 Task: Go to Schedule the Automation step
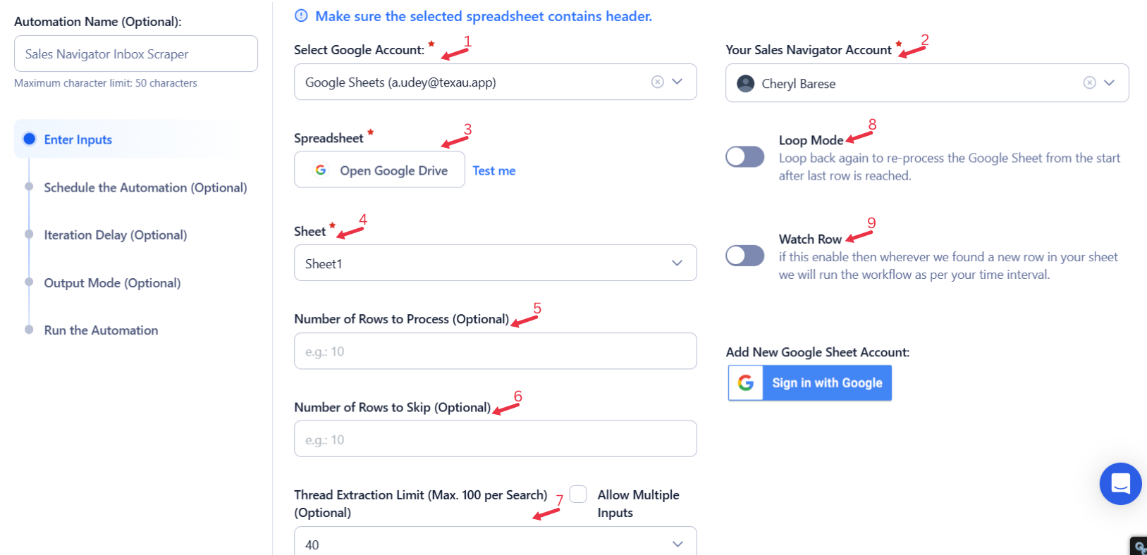145,187
